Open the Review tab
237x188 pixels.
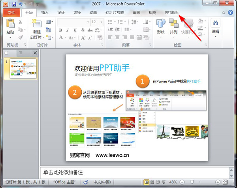pos(136,12)
